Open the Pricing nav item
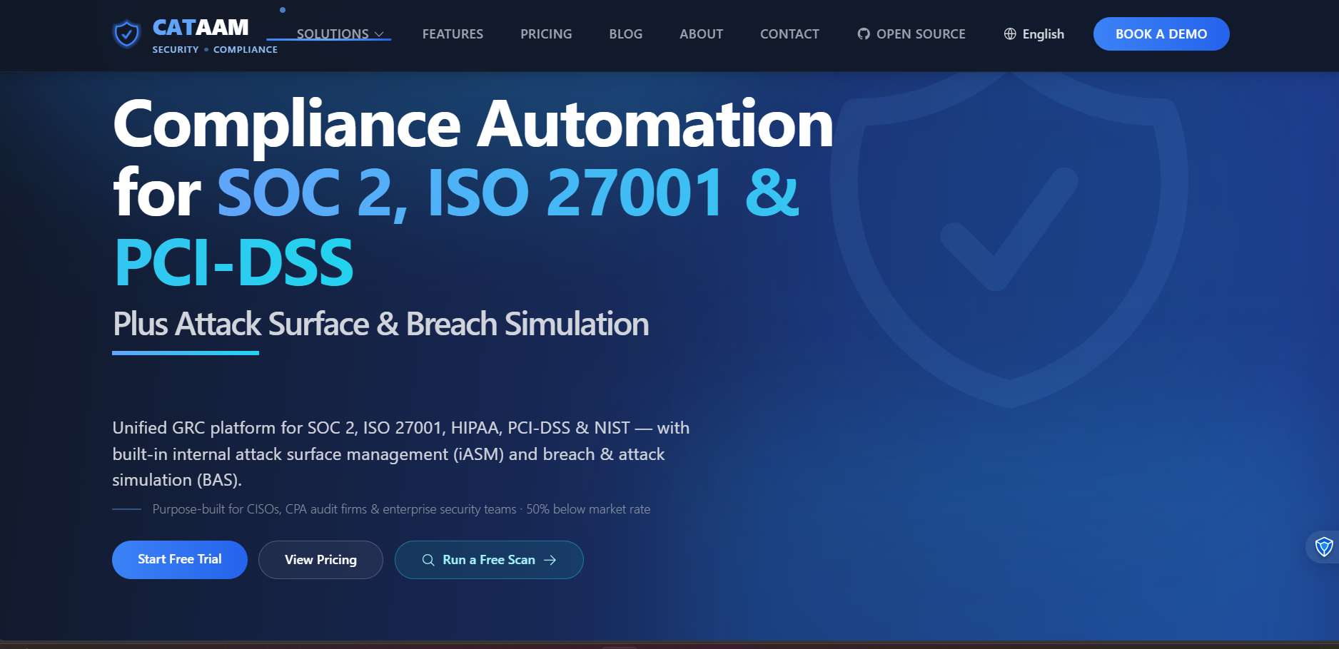The image size is (1339, 649). 546,34
